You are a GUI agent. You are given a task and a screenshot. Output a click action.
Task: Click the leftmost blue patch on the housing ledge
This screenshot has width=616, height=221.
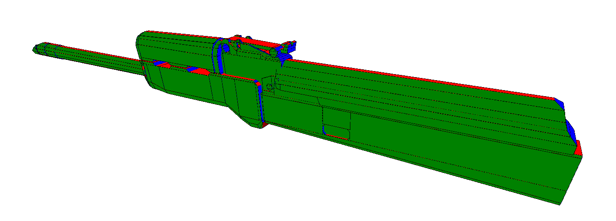[160, 64]
